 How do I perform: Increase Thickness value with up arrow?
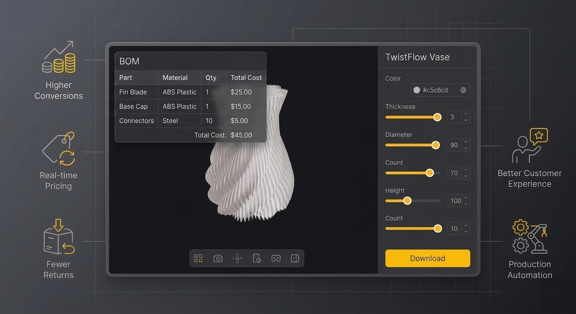466,114
